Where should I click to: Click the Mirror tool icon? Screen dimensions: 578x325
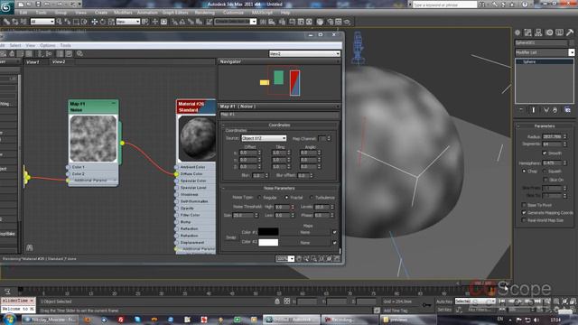tap(263, 22)
